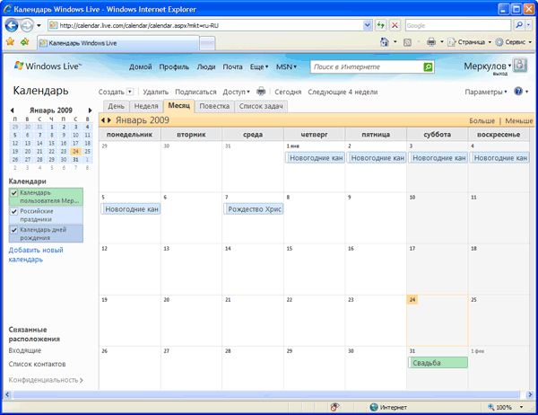The width and height of the screenshot is (538, 415).
Task: Select day 24 in the mini calendar
Action: tap(75, 151)
